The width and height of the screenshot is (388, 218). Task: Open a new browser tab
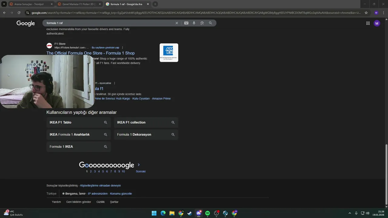click(155, 4)
